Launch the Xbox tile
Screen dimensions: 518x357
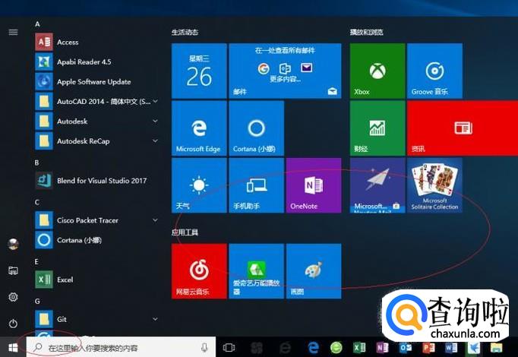[377, 71]
